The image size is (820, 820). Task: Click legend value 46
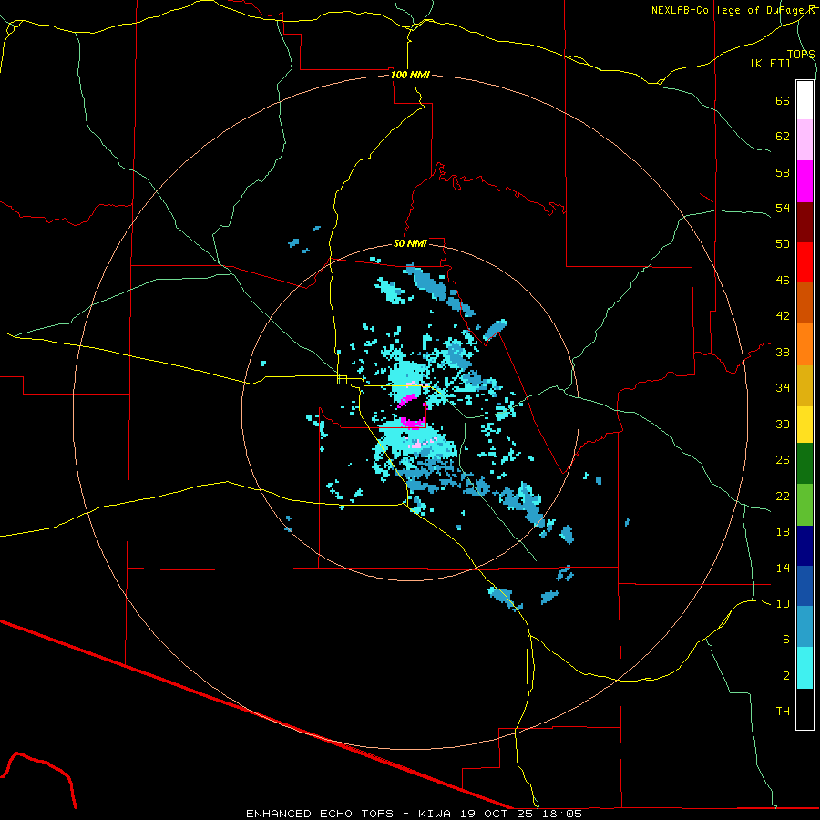coord(783,280)
